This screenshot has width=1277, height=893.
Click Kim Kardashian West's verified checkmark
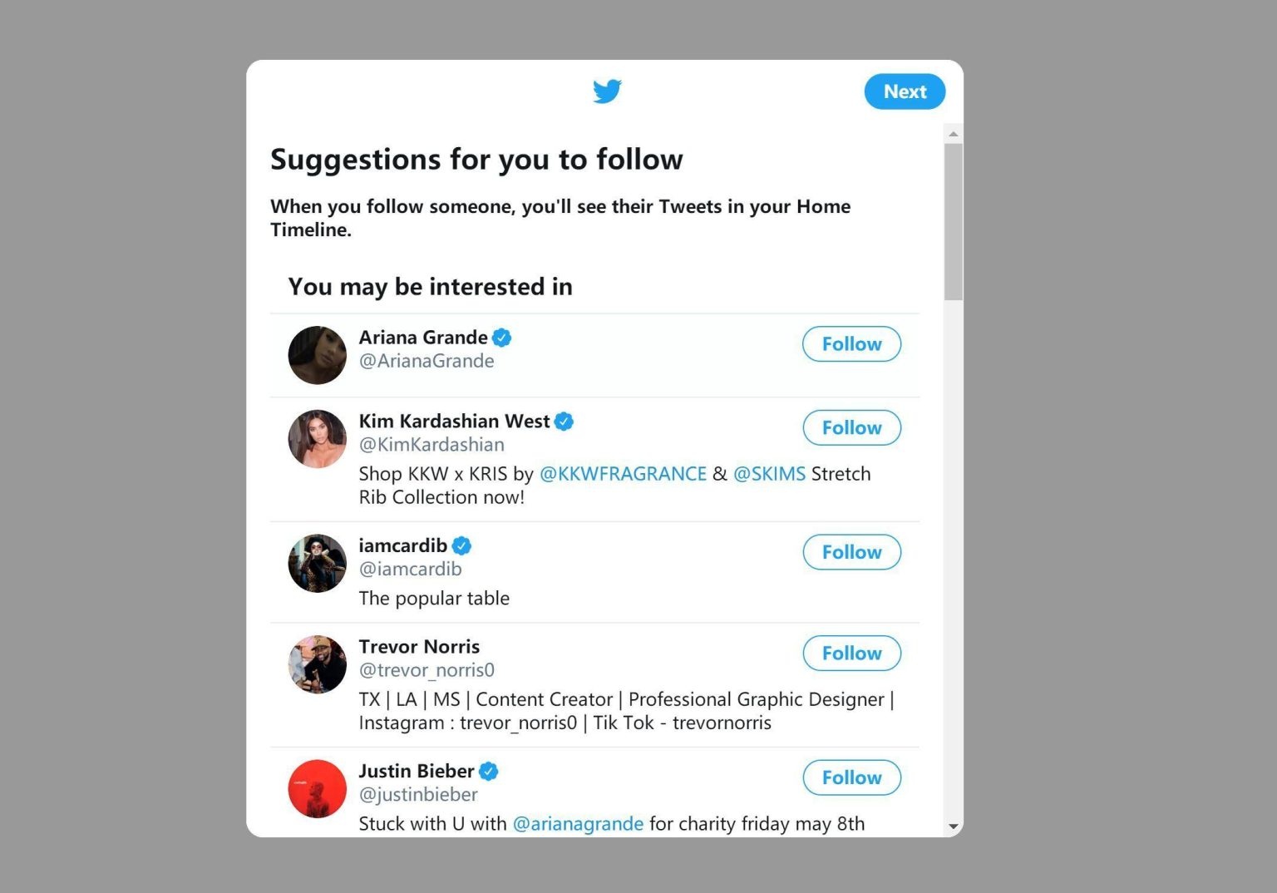click(564, 422)
